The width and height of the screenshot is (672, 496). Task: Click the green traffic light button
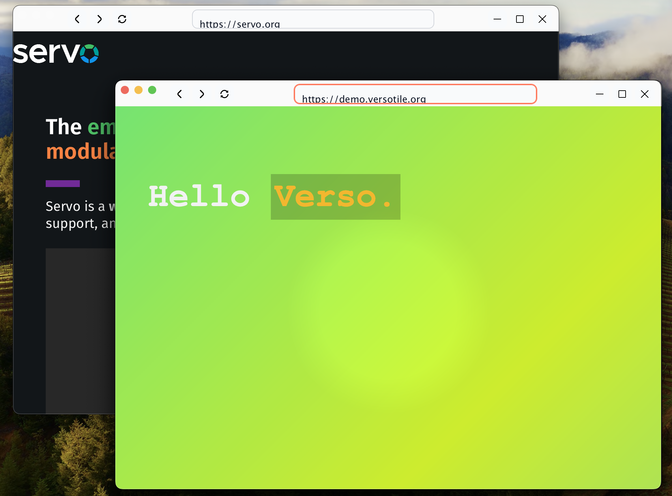152,90
